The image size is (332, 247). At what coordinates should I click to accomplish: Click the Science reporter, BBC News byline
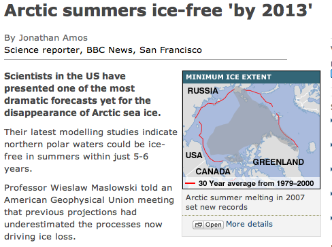point(103,50)
